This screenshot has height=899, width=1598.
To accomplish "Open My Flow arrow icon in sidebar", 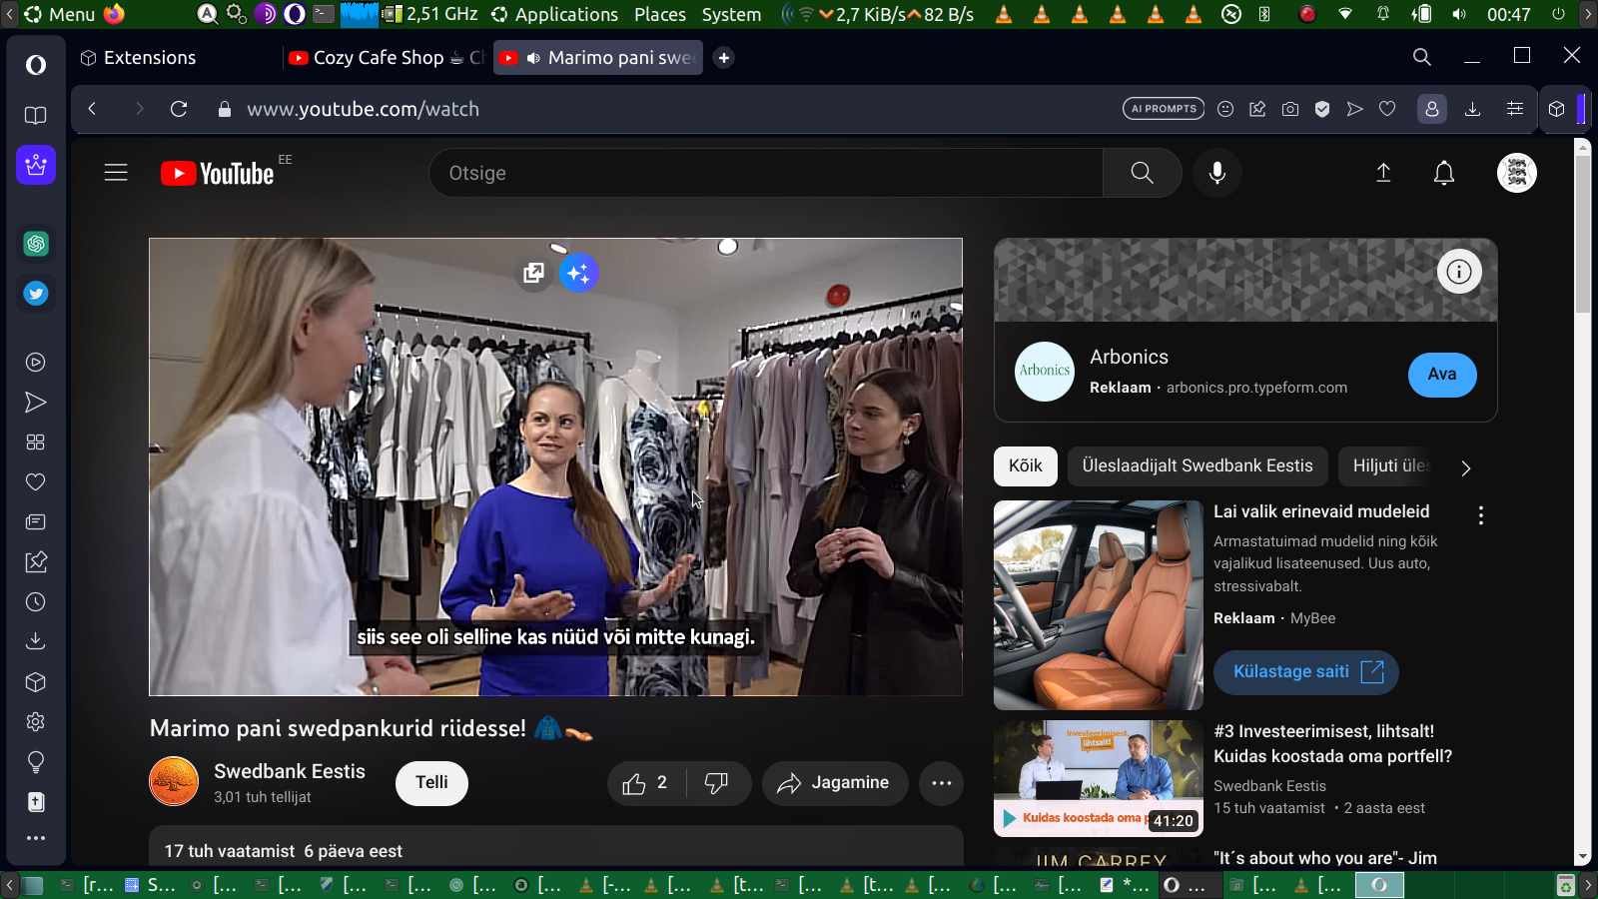I will [x=36, y=403].
